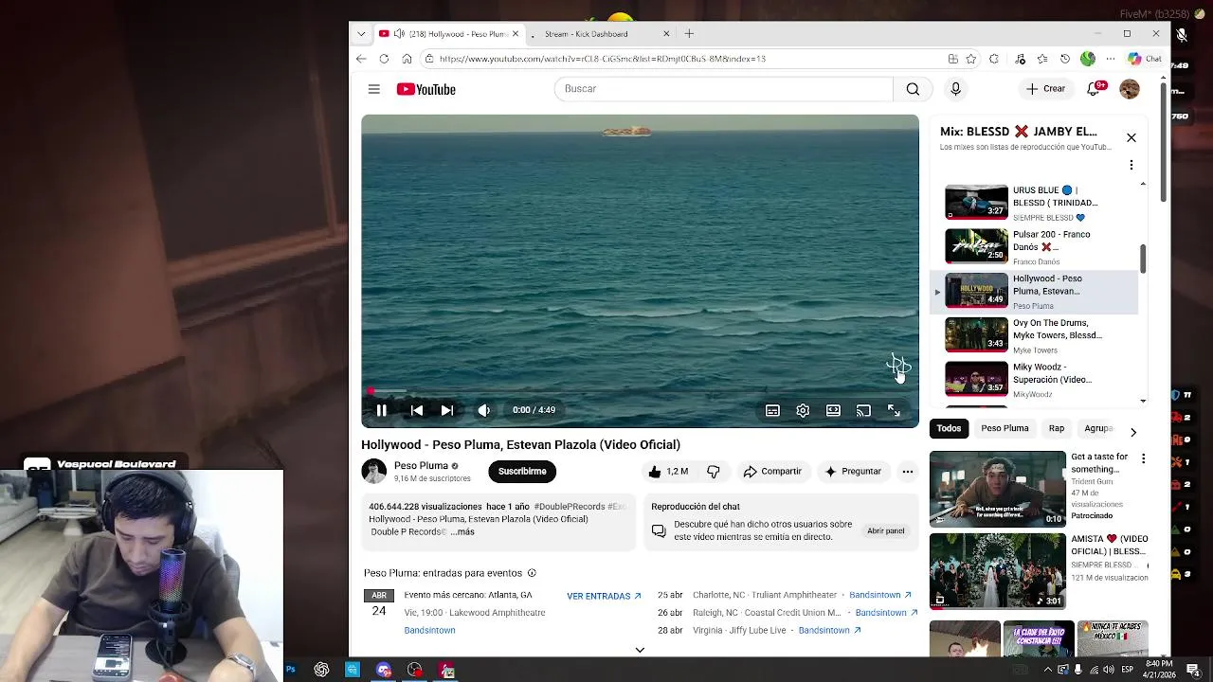Open the browser tab search dropdown
This screenshot has height=682, width=1213.
coord(361,34)
